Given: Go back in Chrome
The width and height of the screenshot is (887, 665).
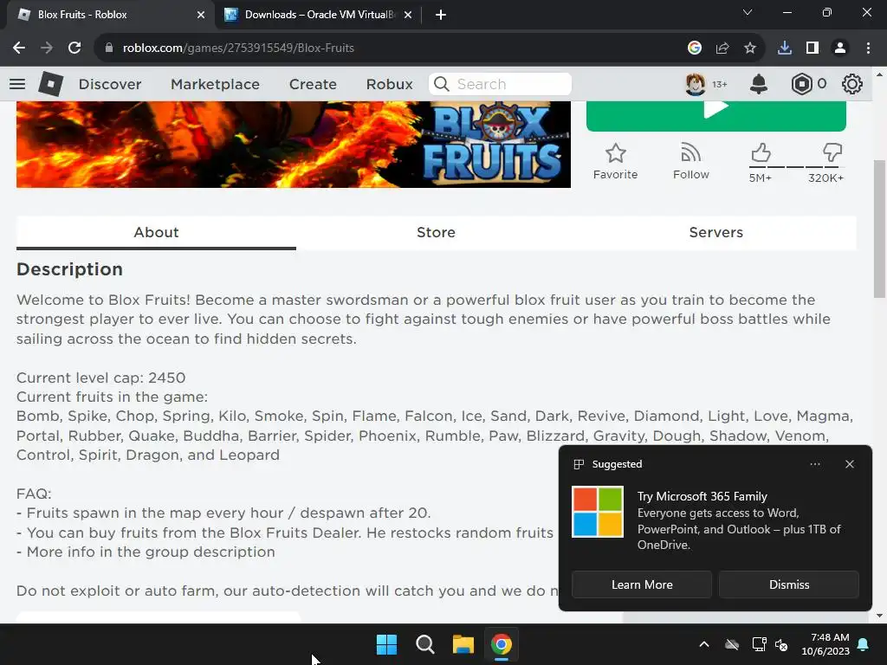Looking at the screenshot, I should click(19, 48).
